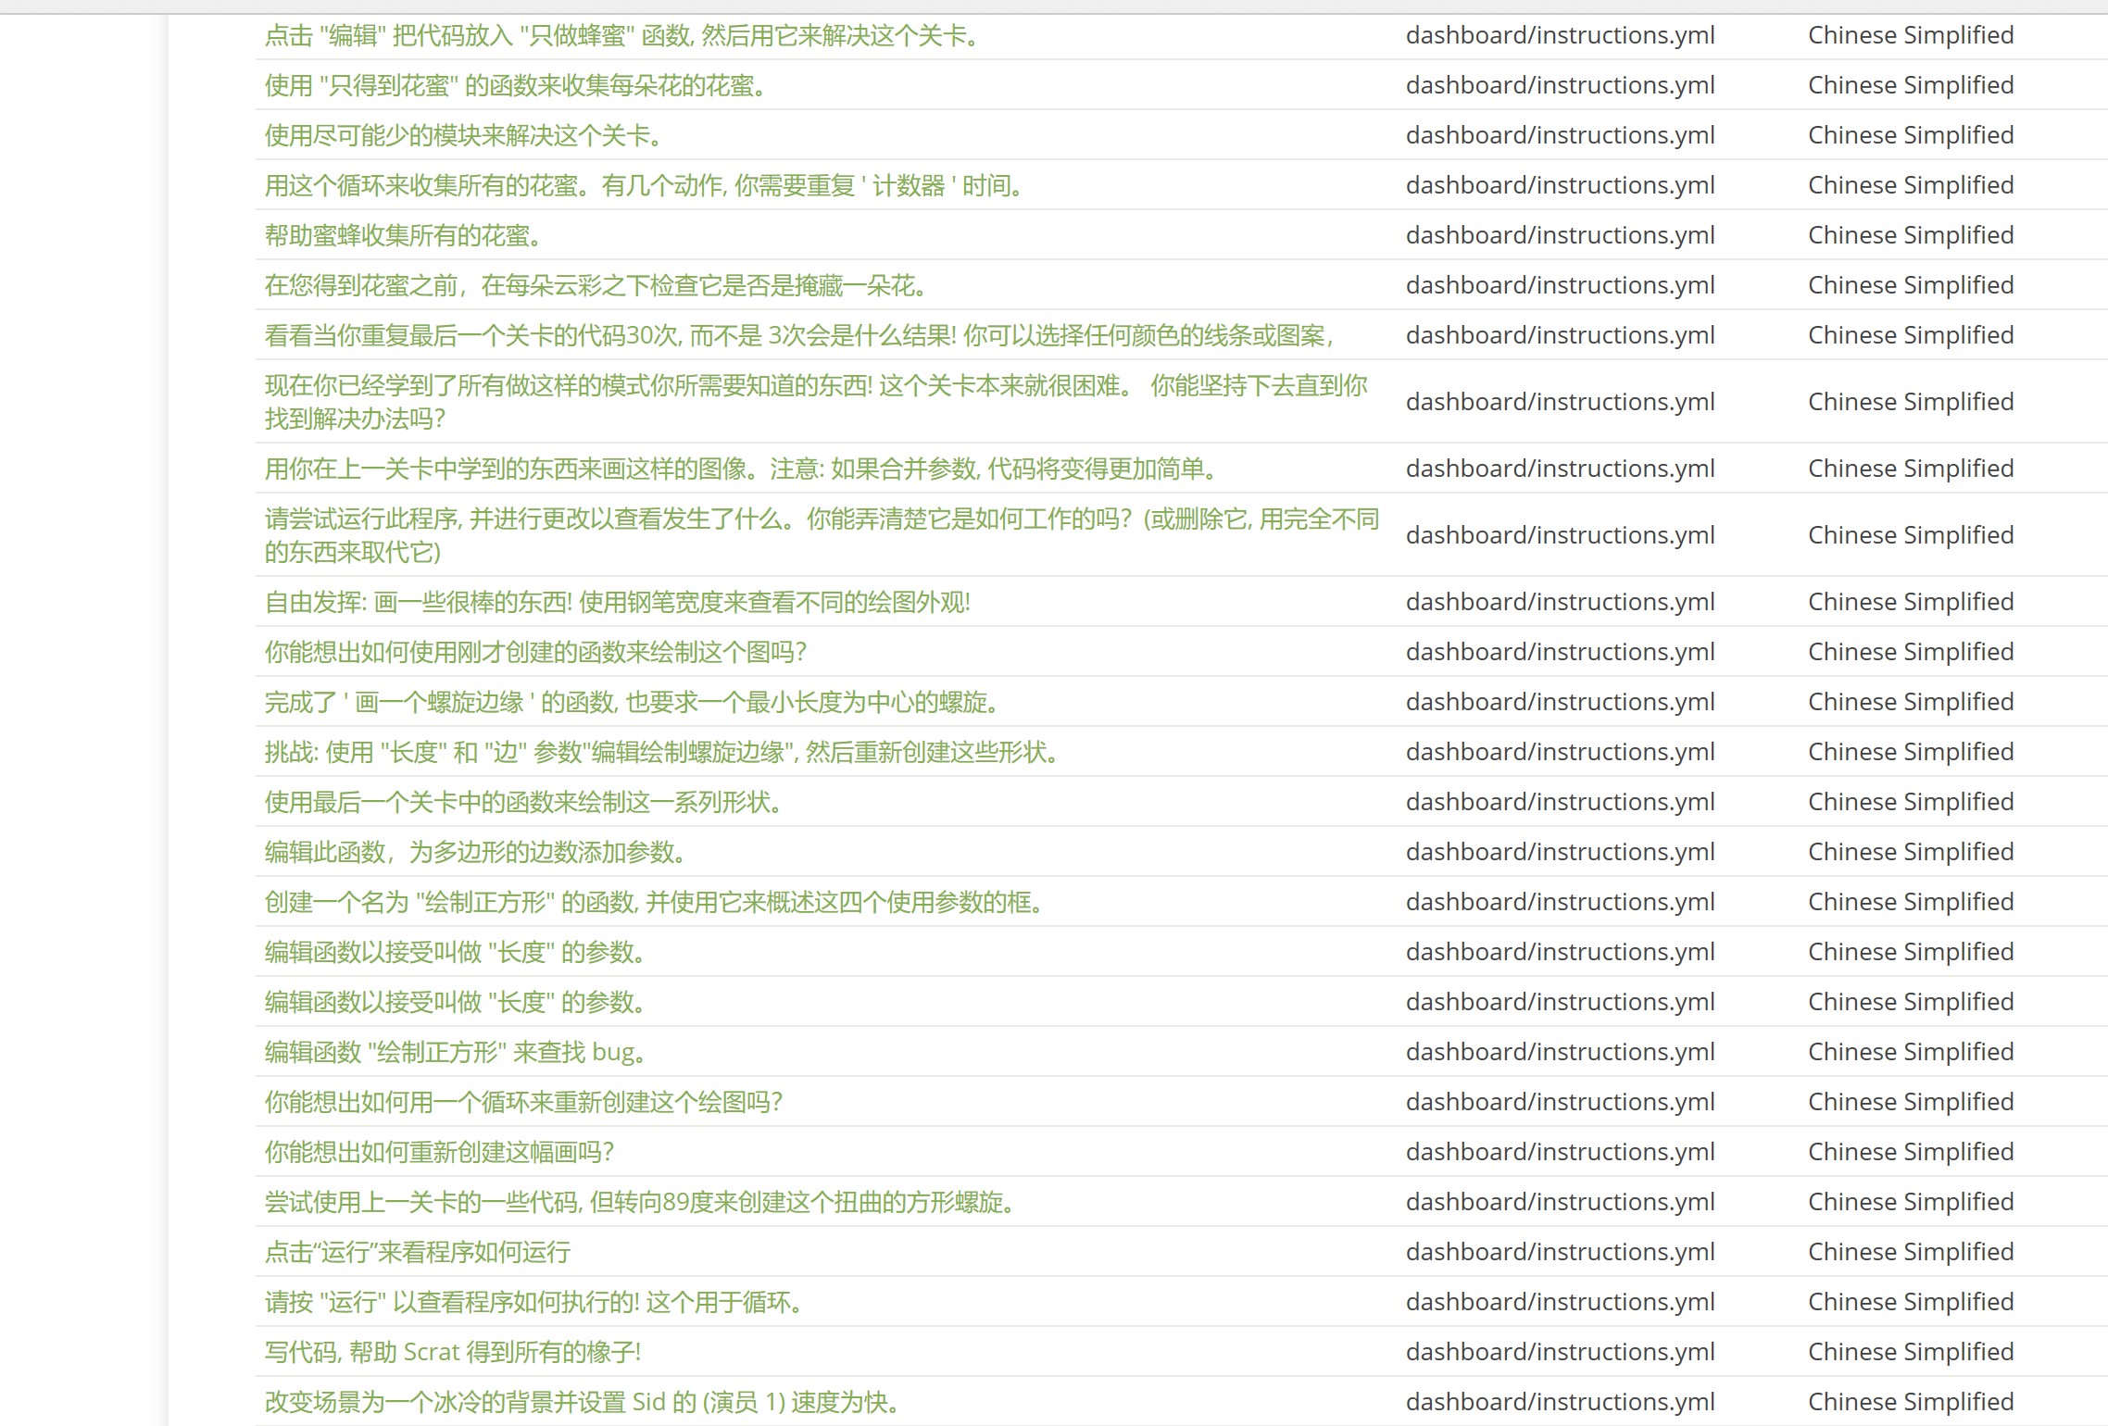Open the link mentioning 代码30次, 而不是 3次
The width and height of the screenshot is (2108, 1426).
(x=798, y=336)
